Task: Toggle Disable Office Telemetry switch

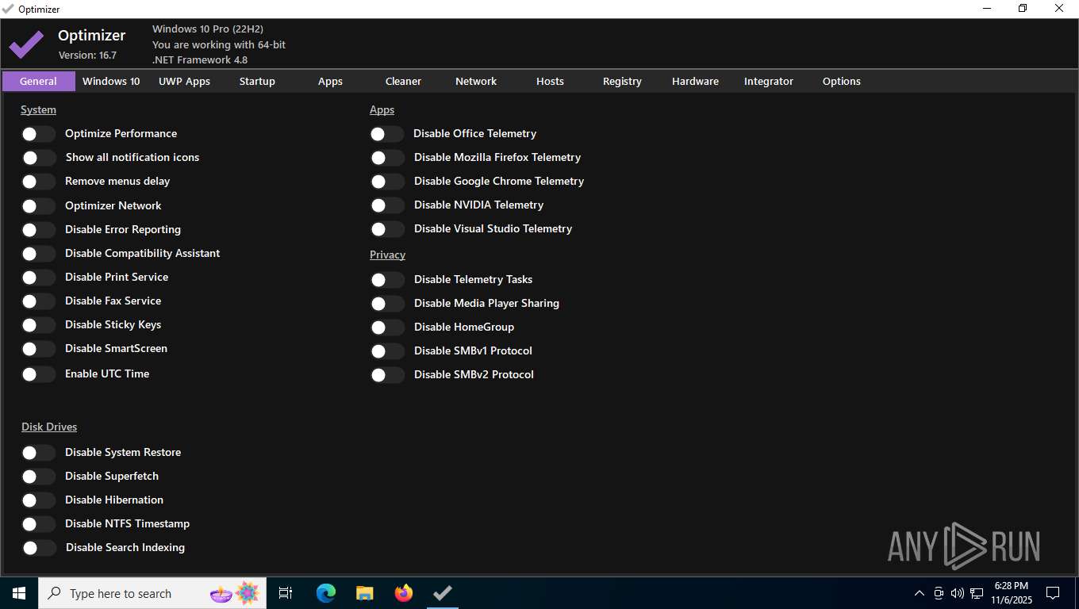Action: click(x=387, y=134)
